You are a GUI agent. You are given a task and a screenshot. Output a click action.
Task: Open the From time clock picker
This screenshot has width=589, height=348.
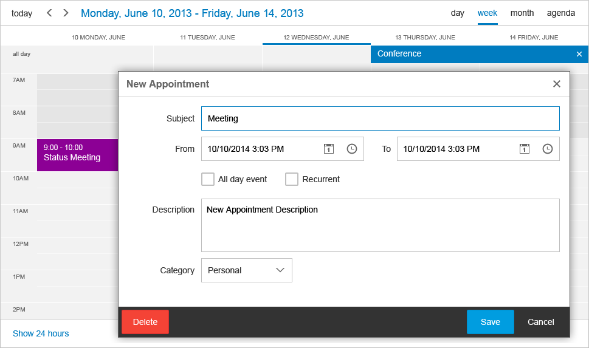[x=352, y=149]
